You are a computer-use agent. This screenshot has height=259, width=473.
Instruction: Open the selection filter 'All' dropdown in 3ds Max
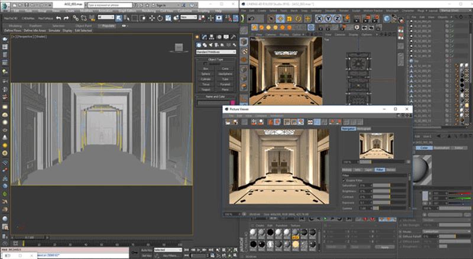click(x=106, y=18)
